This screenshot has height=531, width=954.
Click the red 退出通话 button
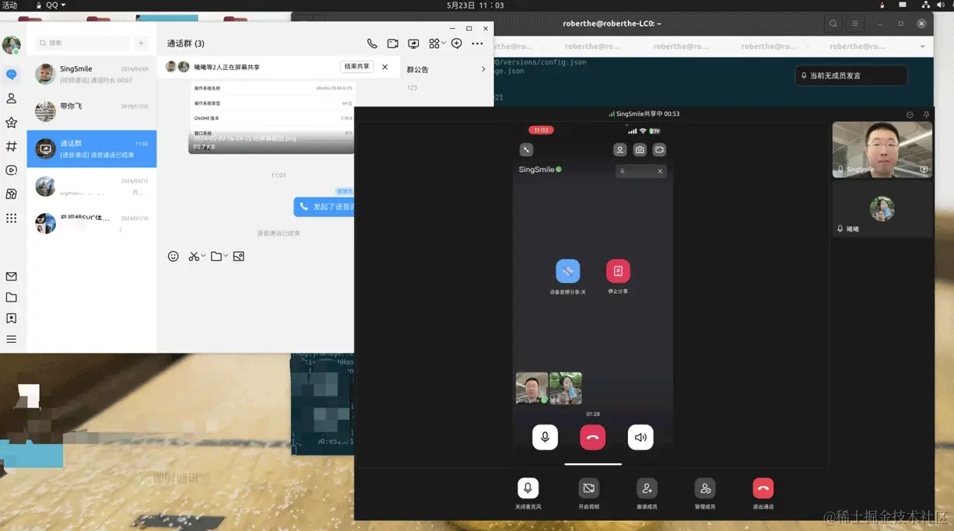coord(763,488)
